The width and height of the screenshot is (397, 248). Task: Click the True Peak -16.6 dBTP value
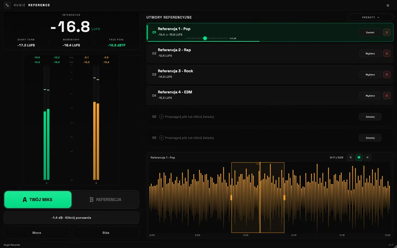tap(117, 45)
